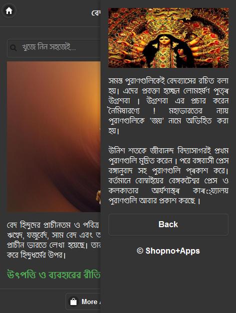Click the Back button
The width and height of the screenshot is (236, 313).
point(168,224)
